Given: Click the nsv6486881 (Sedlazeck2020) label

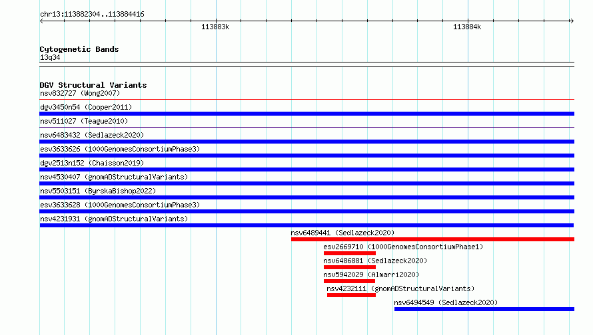Looking at the screenshot, I should 375,261.
